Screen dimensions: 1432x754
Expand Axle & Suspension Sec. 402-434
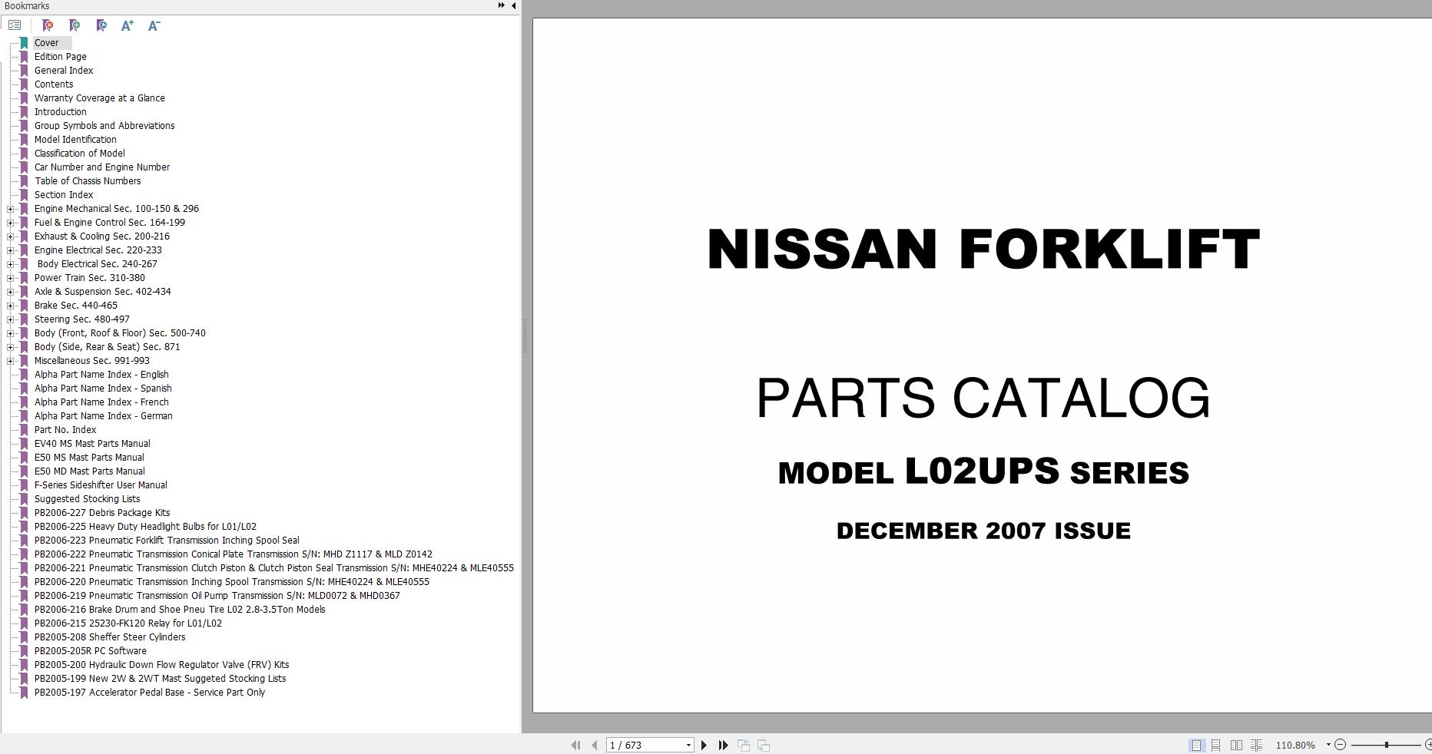[x=11, y=292]
